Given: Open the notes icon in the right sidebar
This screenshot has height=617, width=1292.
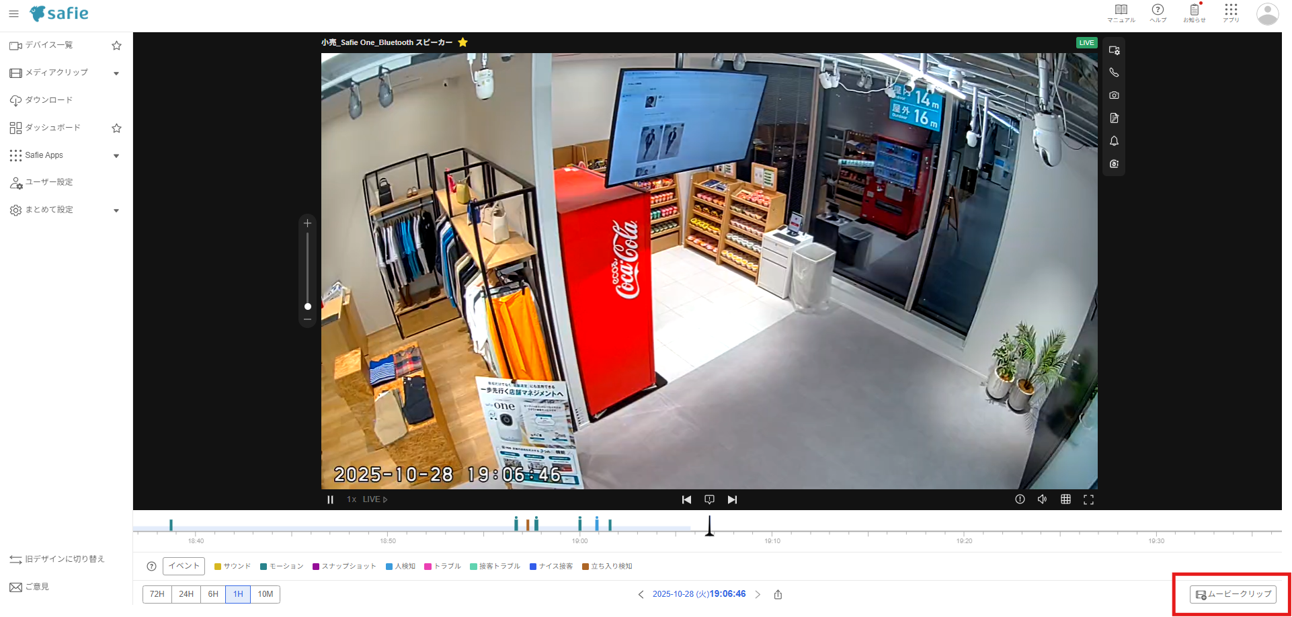Looking at the screenshot, I should click(1114, 118).
